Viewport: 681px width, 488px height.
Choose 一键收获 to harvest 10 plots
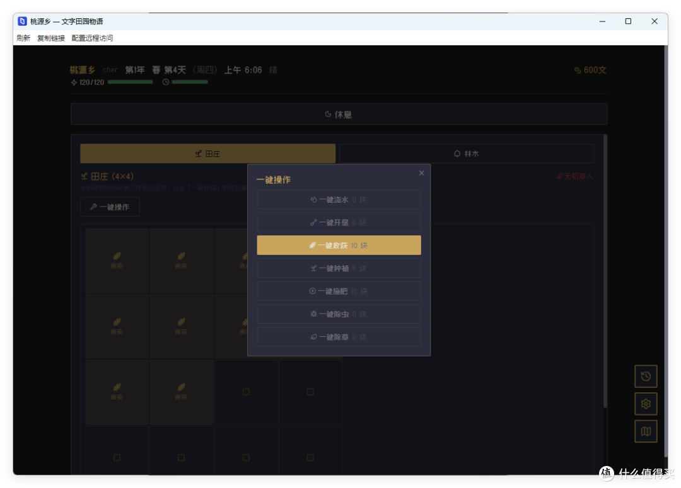pyautogui.click(x=339, y=246)
